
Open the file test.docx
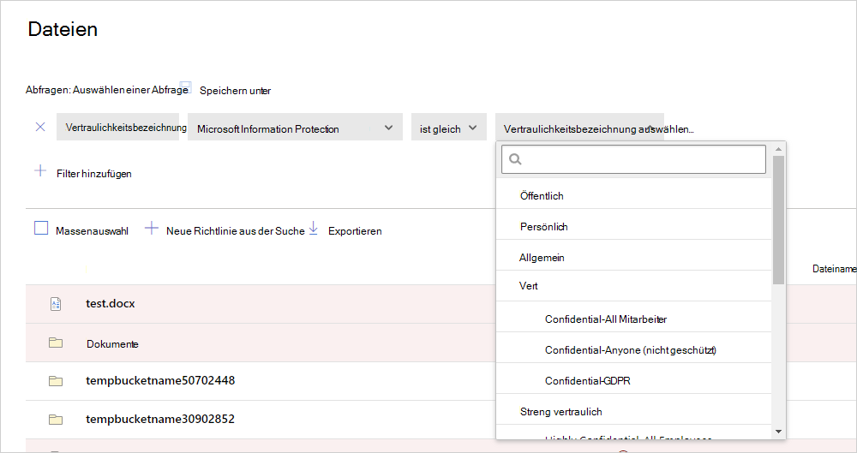pos(110,304)
